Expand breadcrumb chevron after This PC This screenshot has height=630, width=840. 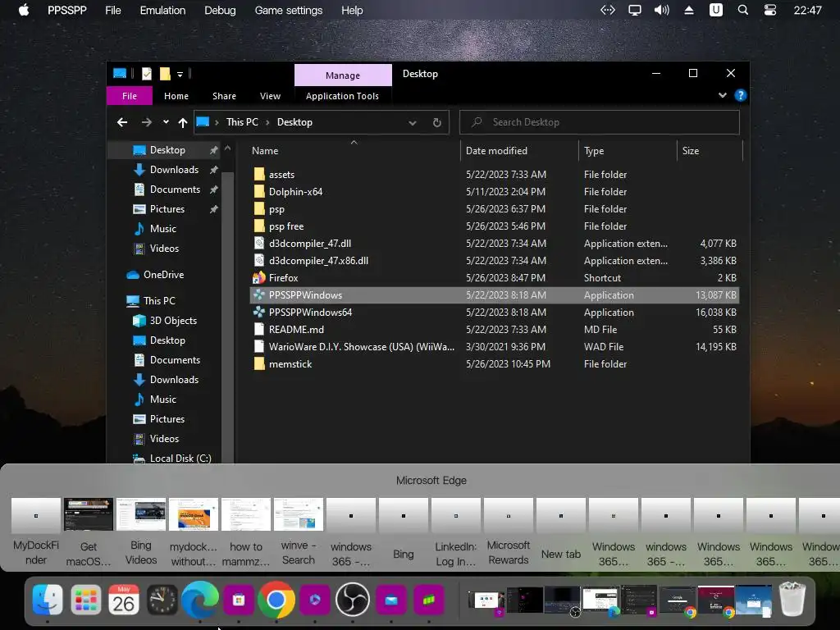tap(267, 122)
